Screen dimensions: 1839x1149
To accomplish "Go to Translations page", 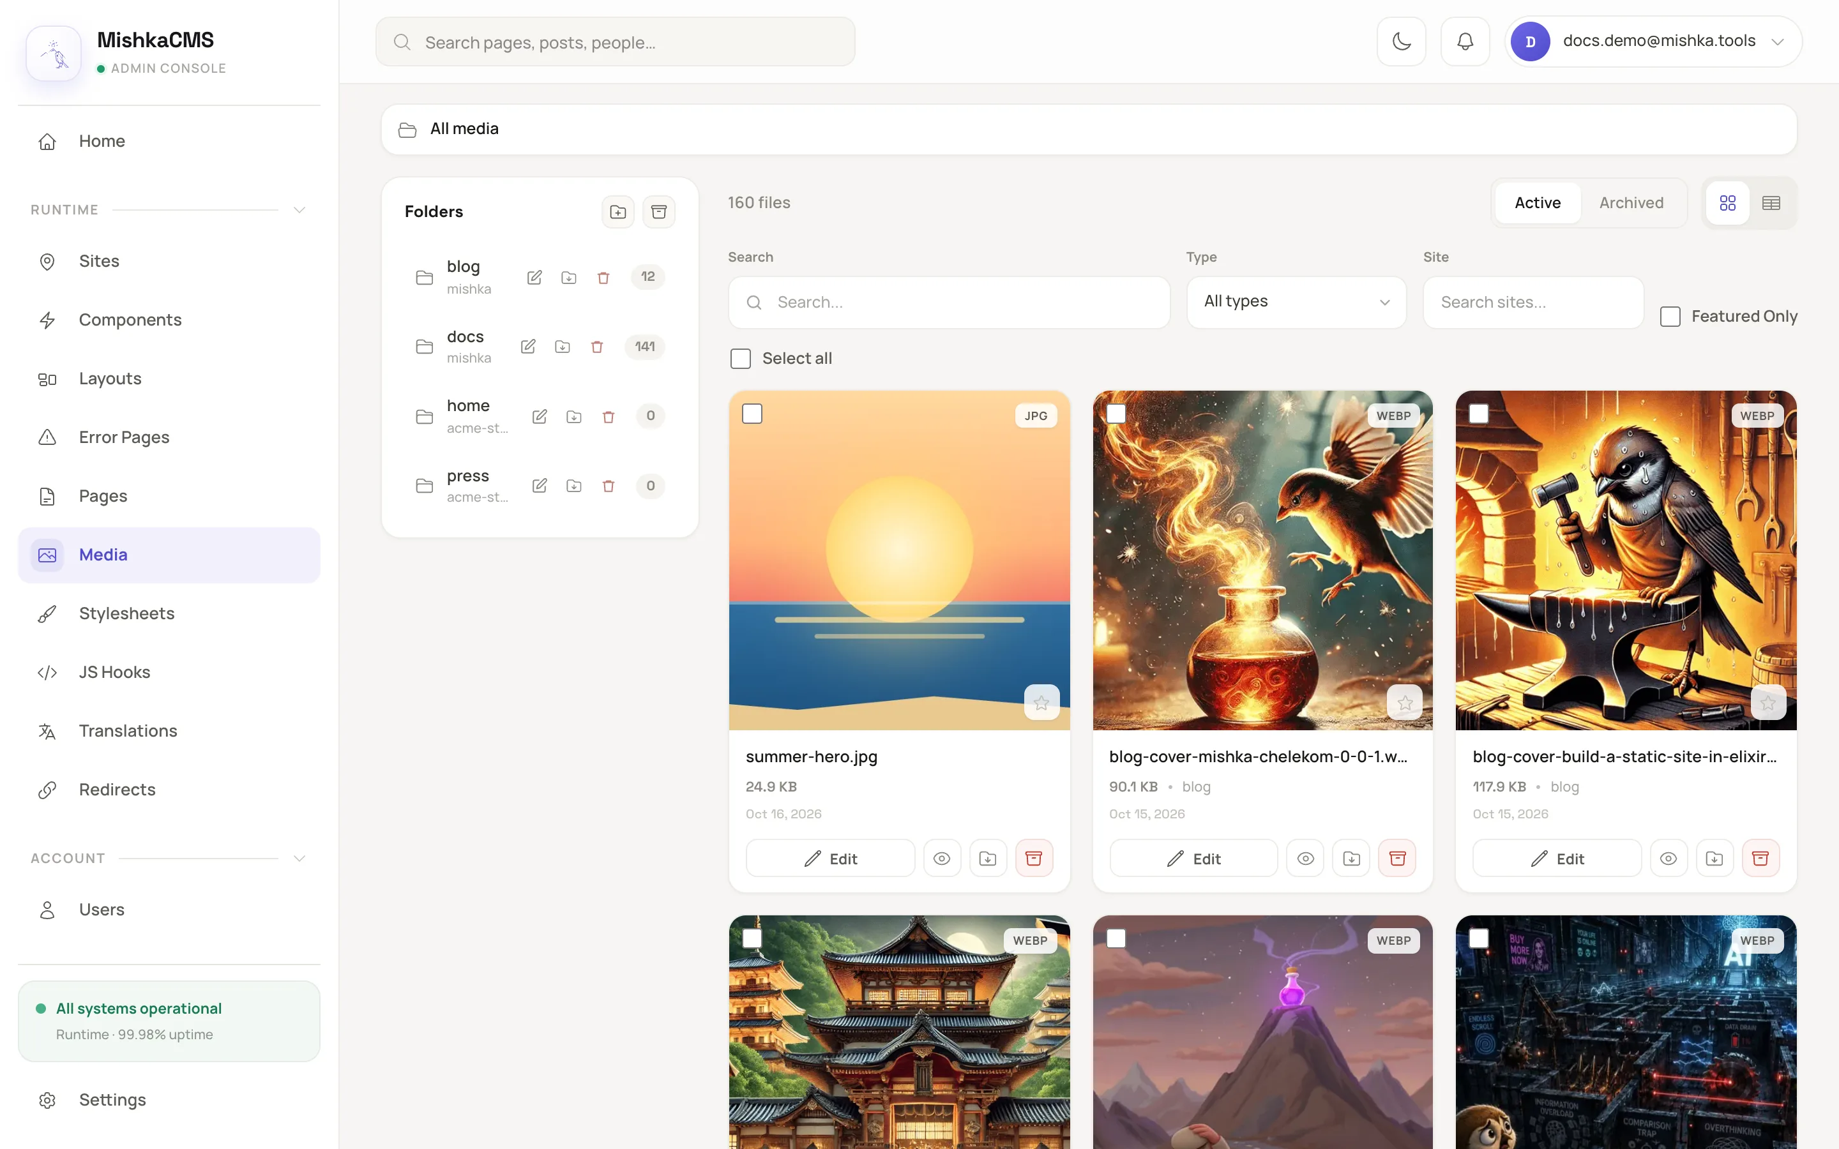I will point(169,731).
